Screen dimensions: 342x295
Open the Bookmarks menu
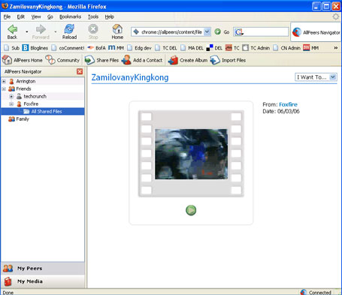click(70, 17)
